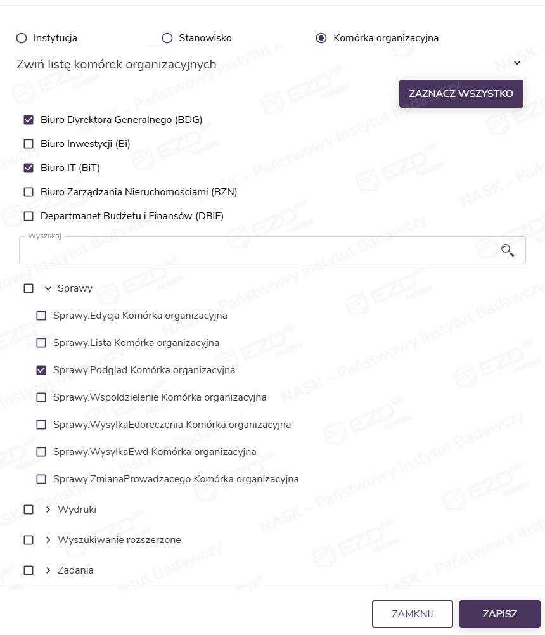Screen dimensions: 545x635
Task: Check the Biuro Inwestycji (Bi) box
Action: (29, 144)
